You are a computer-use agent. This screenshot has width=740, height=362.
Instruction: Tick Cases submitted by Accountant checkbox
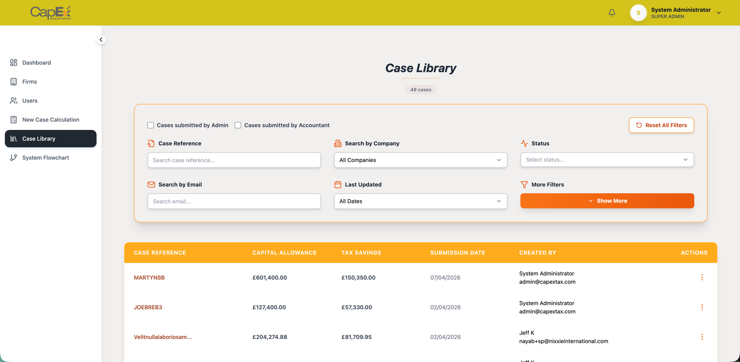click(x=238, y=125)
